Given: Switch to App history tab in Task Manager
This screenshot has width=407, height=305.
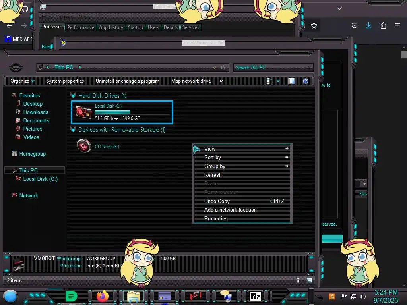Looking at the screenshot, I should 111,27.
